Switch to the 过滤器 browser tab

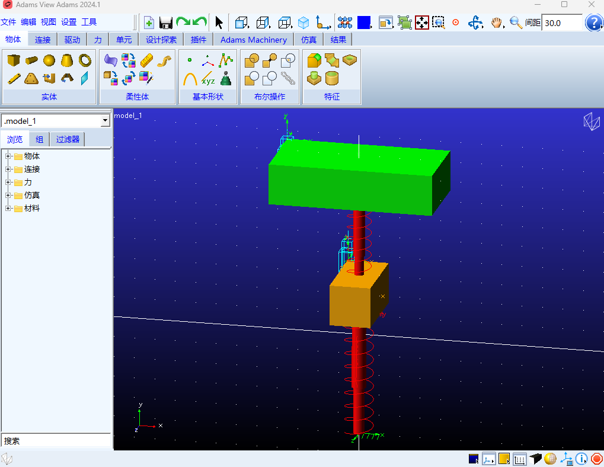pyautogui.click(x=68, y=139)
